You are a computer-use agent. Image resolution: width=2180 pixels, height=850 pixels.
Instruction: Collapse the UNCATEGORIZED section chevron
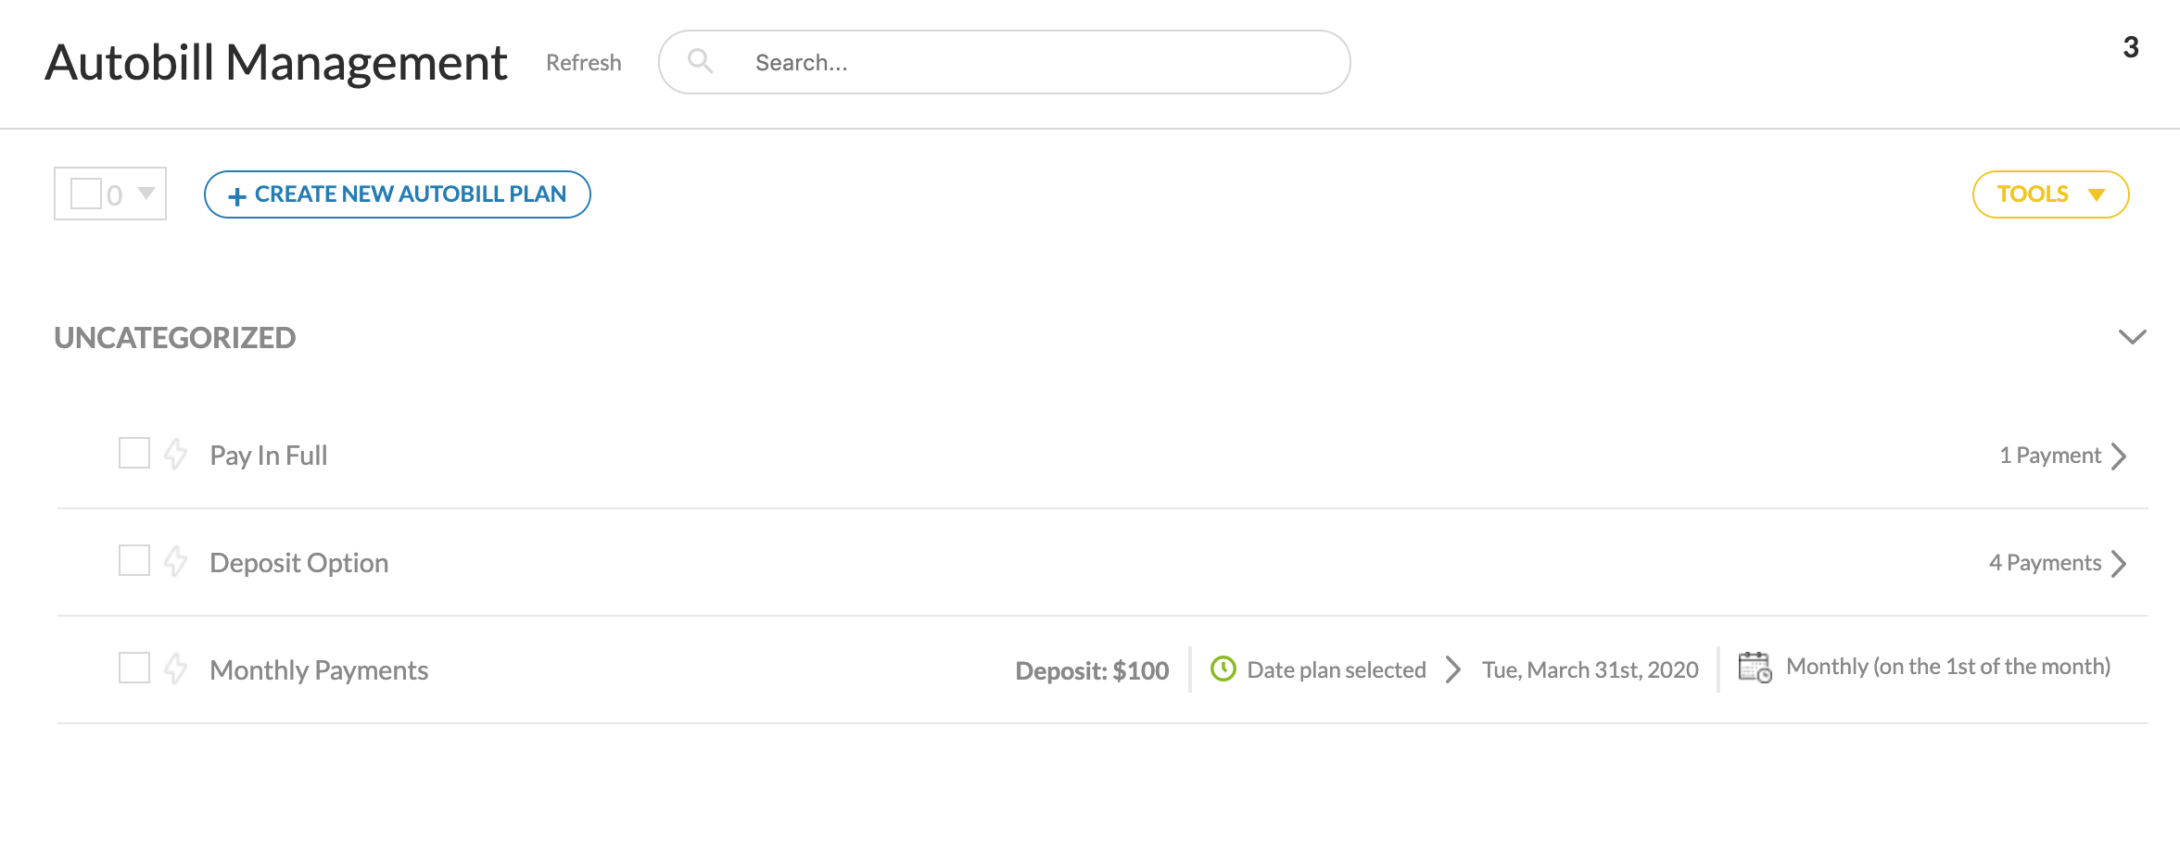[2132, 337]
